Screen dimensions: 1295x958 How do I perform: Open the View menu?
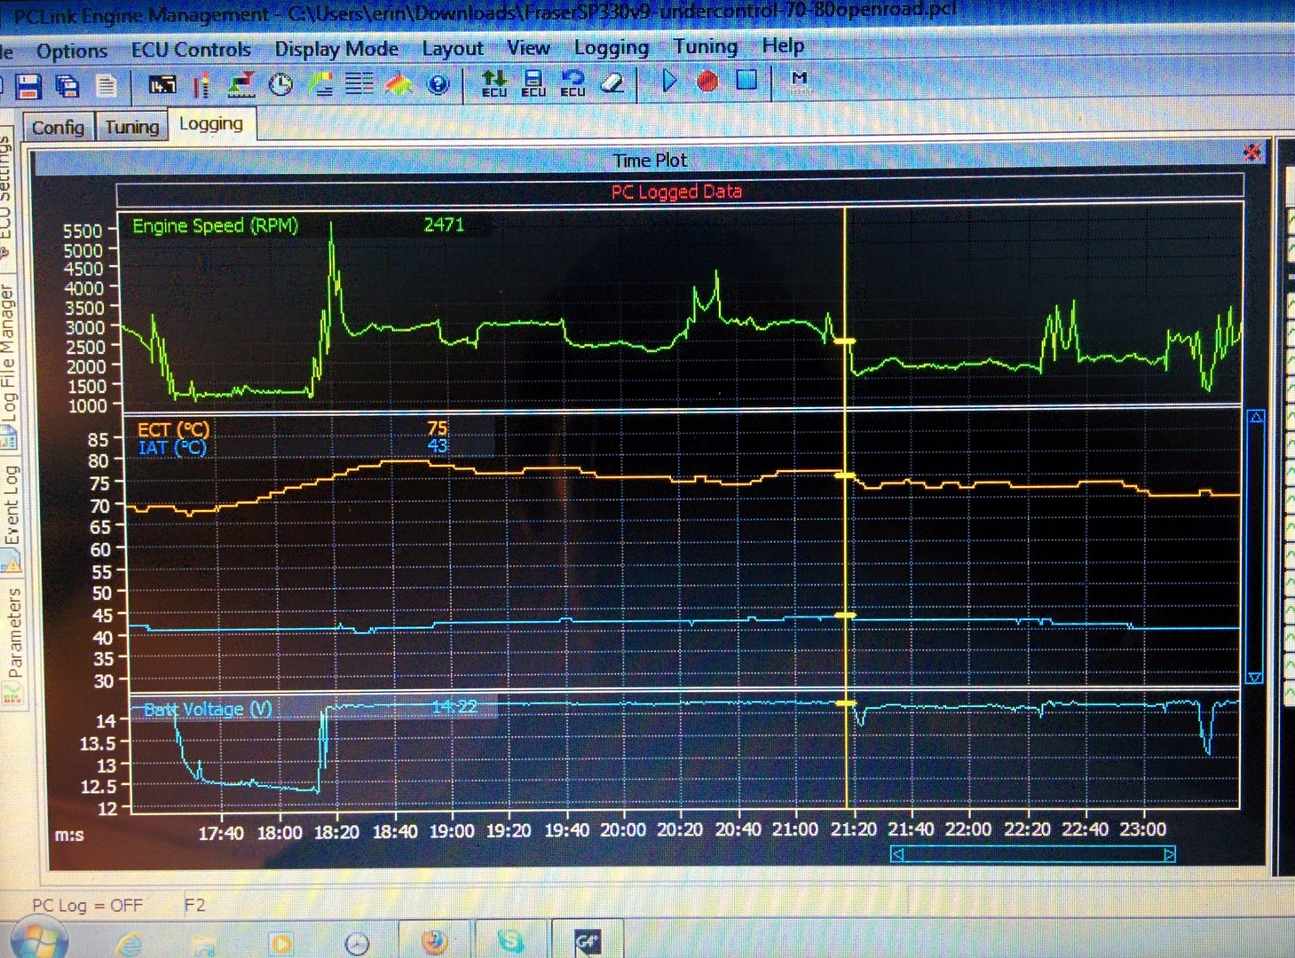528,47
